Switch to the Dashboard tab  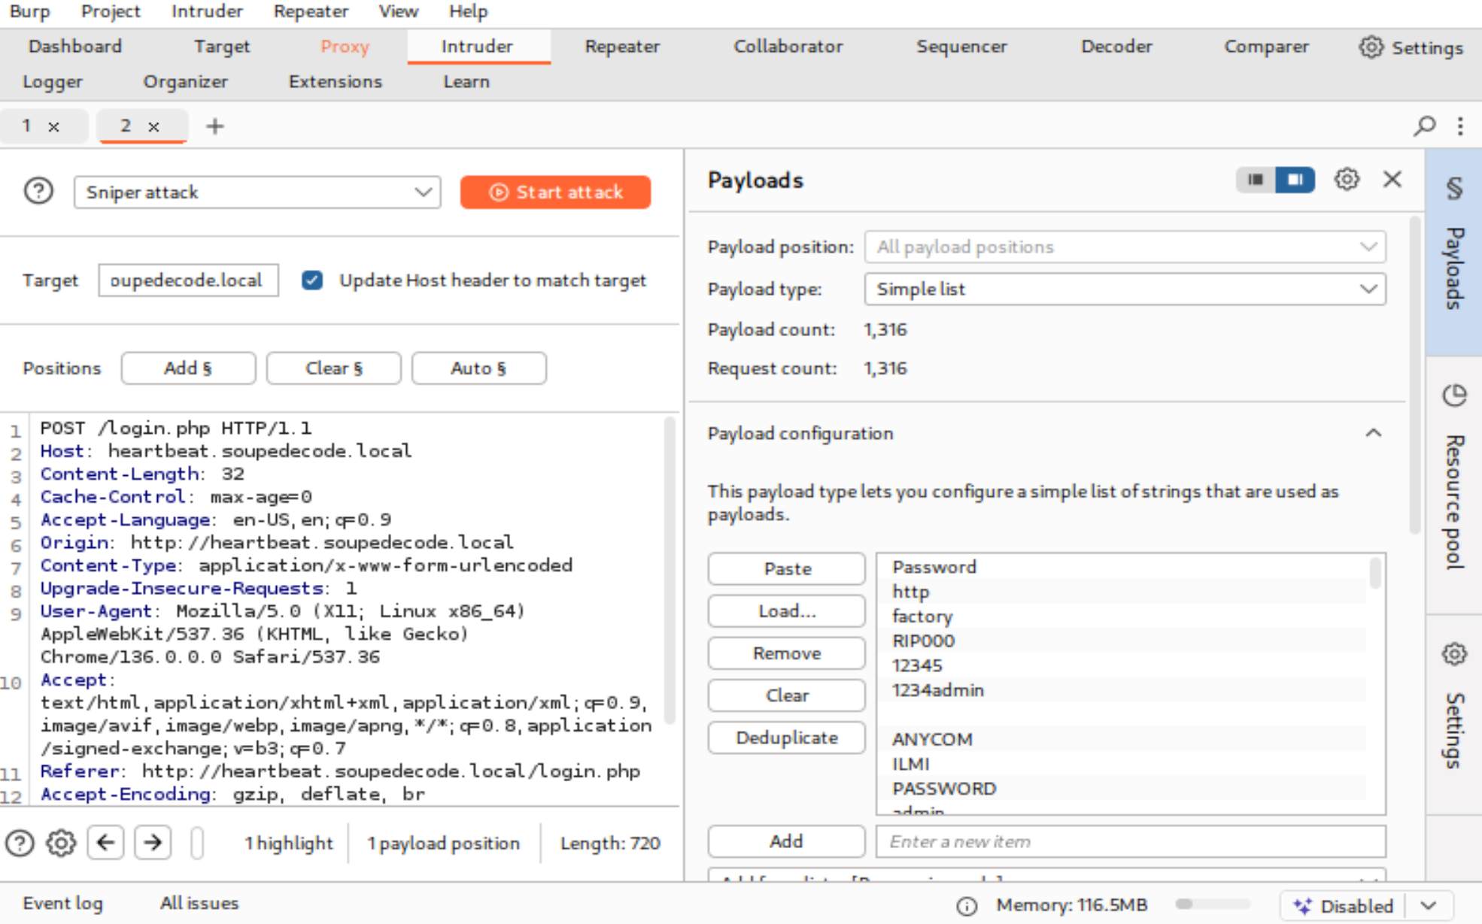point(74,47)
